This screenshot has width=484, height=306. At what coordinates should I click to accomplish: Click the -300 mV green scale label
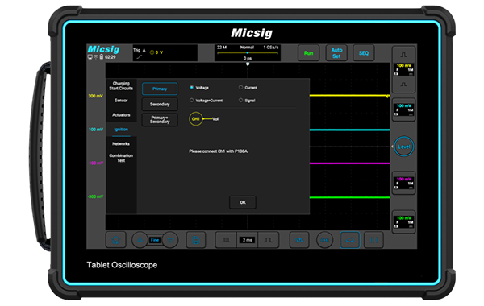96,196
